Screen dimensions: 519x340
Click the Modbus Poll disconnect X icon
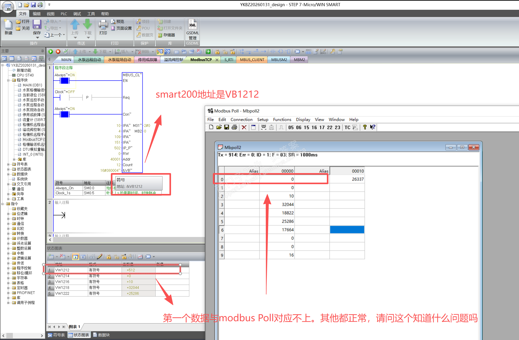click(244, 127)
